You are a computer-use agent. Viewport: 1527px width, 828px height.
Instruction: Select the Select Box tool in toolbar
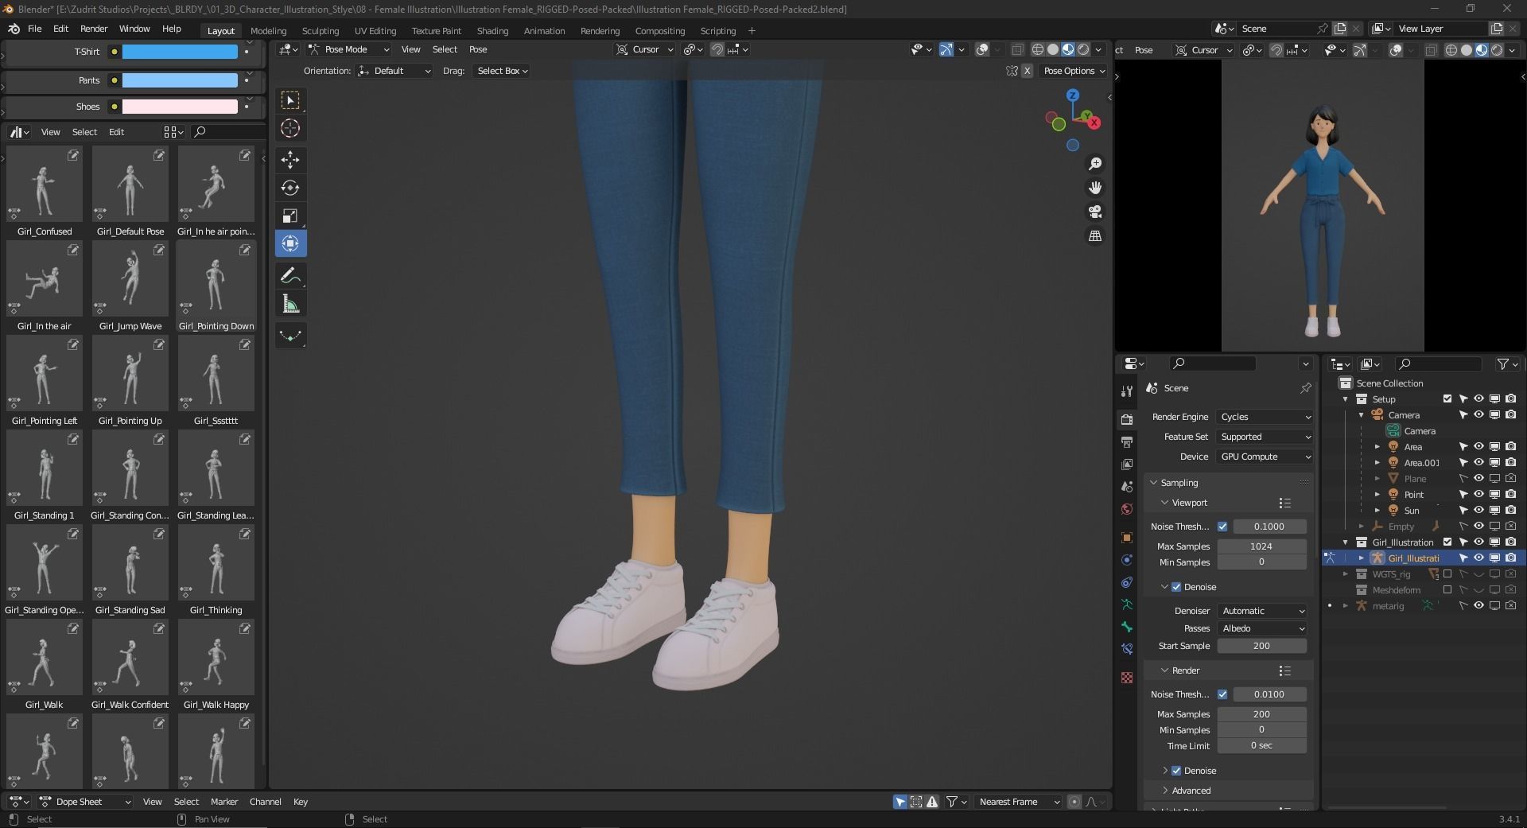click(290, 100)
